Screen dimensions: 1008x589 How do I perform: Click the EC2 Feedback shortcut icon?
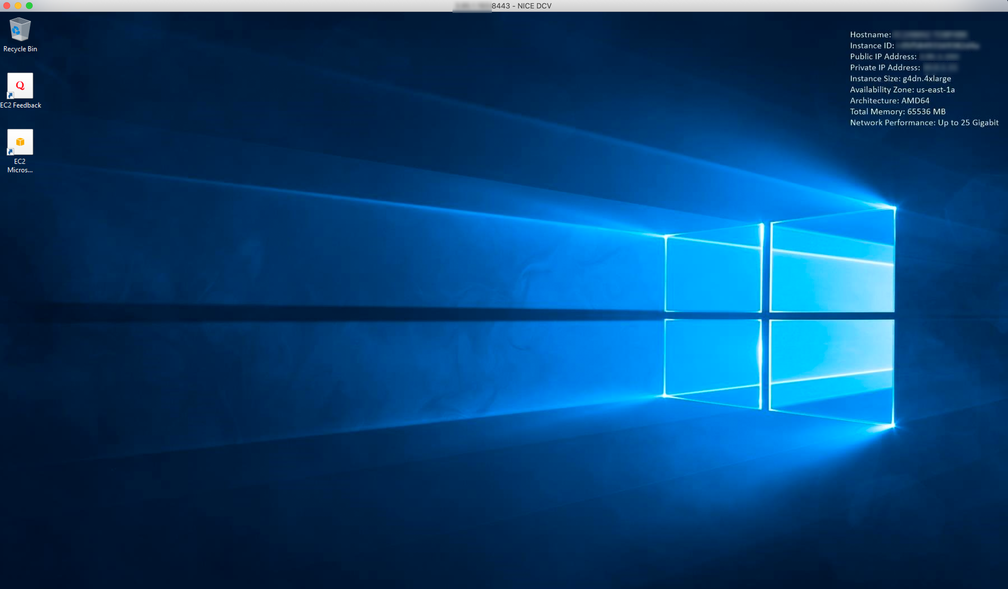point(20,85)
